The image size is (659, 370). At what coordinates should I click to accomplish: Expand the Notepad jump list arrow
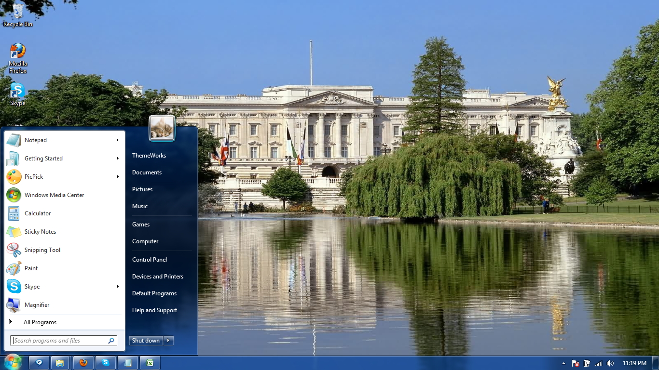pyautogui.click(x=117, y=140)
